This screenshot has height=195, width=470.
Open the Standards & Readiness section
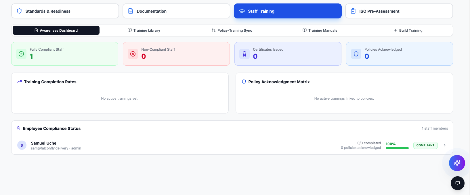click(65, 11)
